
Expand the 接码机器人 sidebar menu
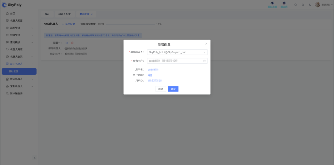click(x=19, y=79)
